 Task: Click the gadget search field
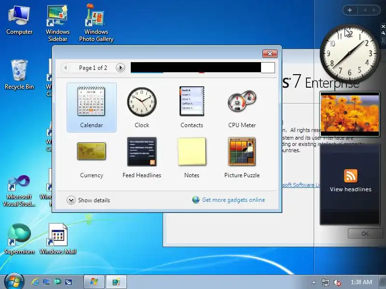tap(203, 67)
